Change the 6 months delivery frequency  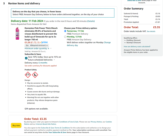coord(43,63)
